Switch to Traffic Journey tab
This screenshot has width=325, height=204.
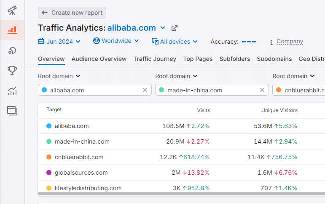pyautogui.click(x=155, y=59)
